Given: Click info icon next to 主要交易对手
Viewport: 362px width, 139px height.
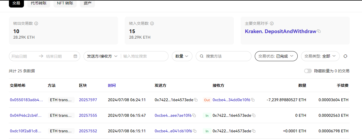Looking at the screenshot, I should coord(272,24).
